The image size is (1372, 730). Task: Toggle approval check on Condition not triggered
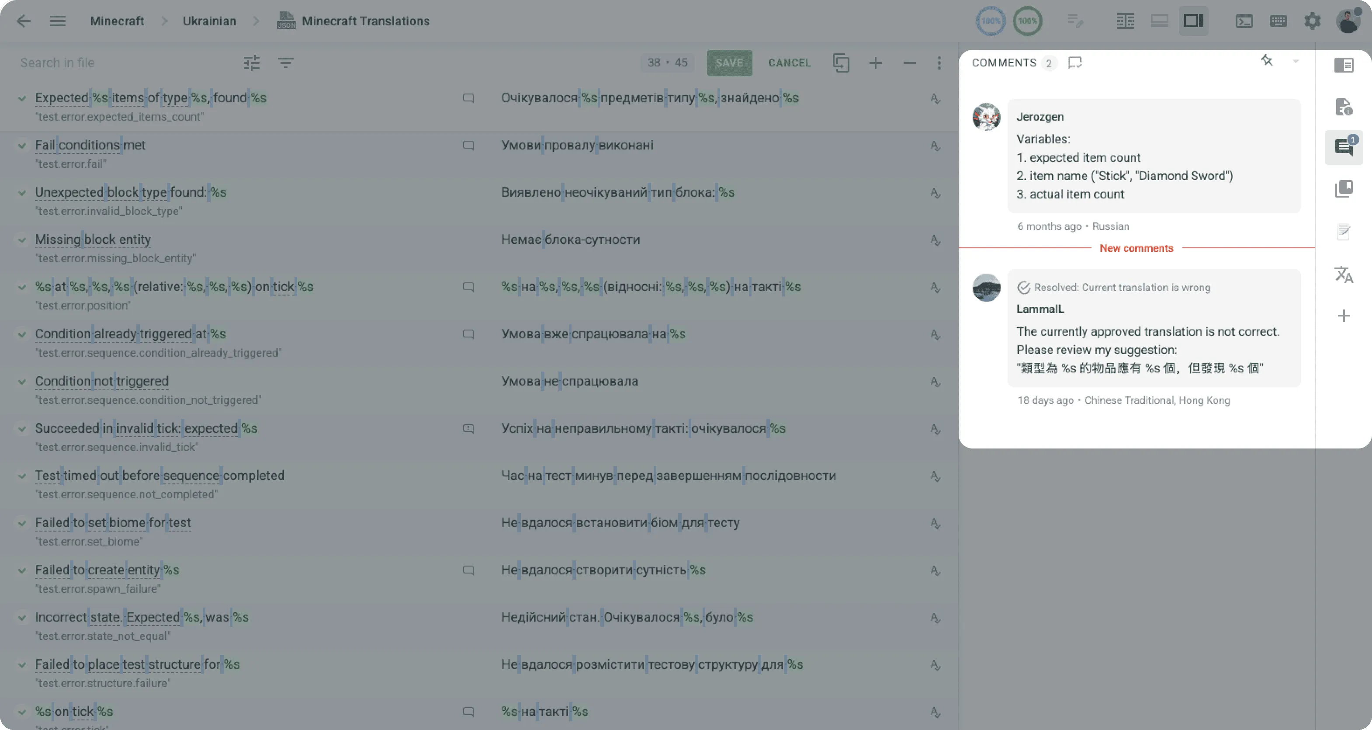click(x=22, y=382)
